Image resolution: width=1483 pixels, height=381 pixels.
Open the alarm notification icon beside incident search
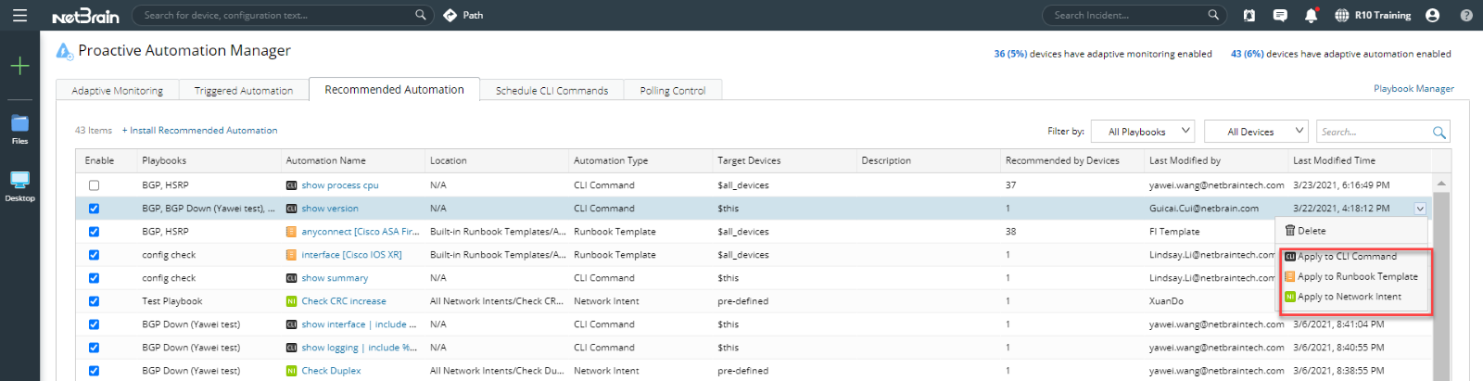(1249, 15)
